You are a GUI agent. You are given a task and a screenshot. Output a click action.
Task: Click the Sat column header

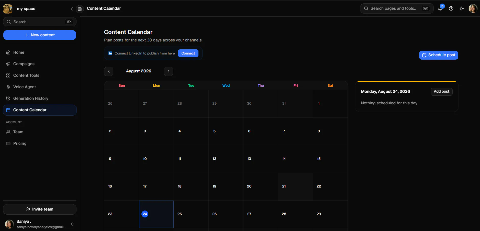(x=330, y=85)
